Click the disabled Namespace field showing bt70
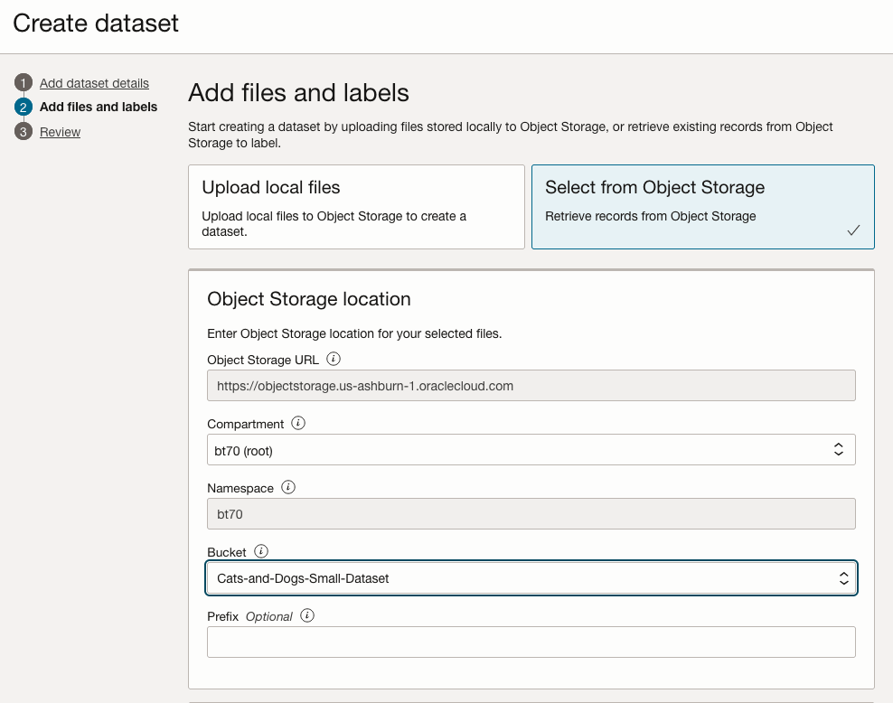The image size is (893, 703). [531, 514]
